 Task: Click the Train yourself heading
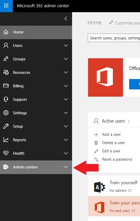coord(123,183)
